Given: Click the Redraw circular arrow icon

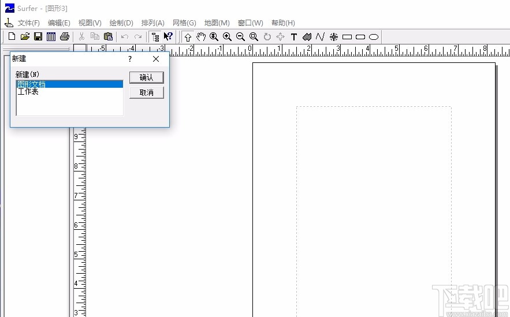Looking at the screenshot, I should (x=267, y=37).
